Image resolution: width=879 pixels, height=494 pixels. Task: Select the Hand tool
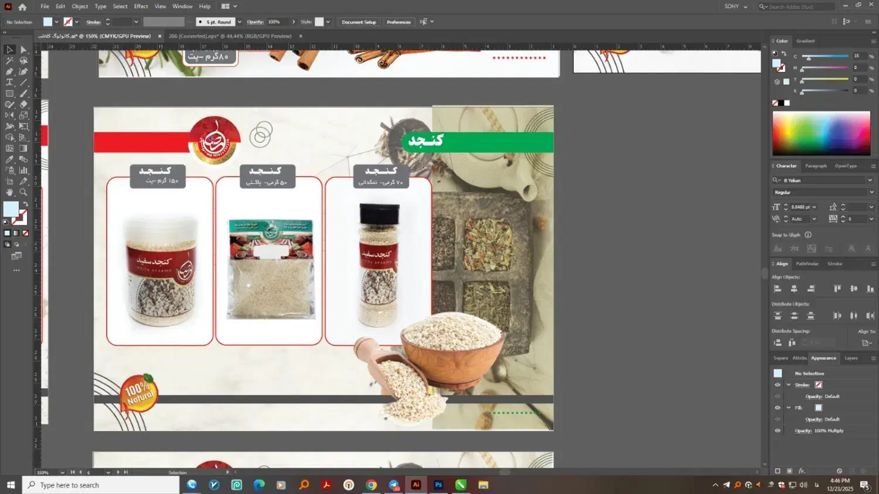9,192
